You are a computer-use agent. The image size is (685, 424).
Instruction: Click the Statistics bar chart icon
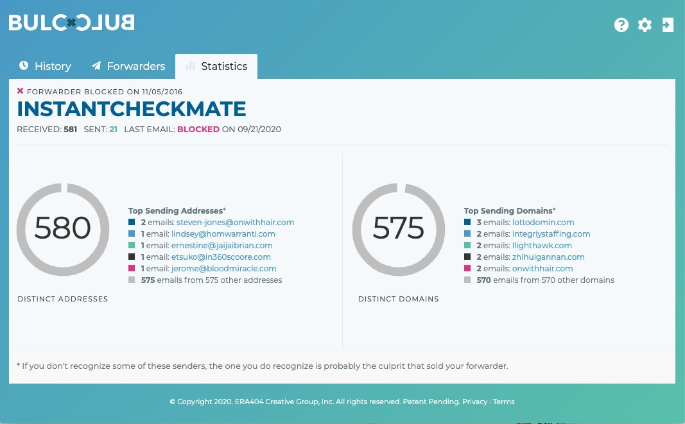coord(190,65)
